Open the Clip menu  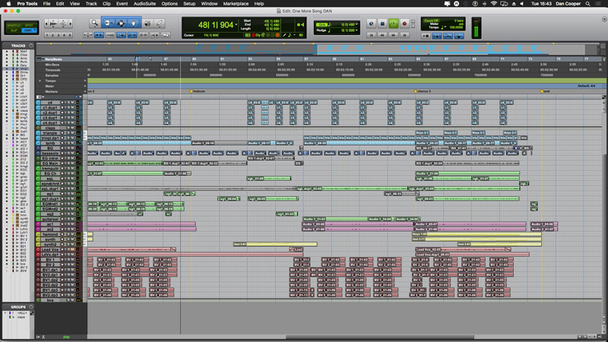tap(106, 4)
